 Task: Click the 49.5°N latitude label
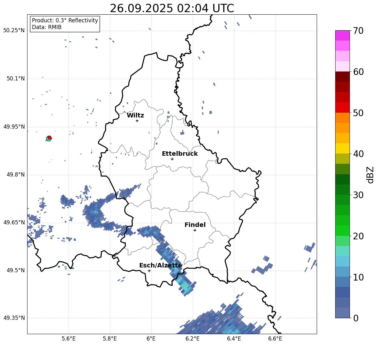point(16,270)
